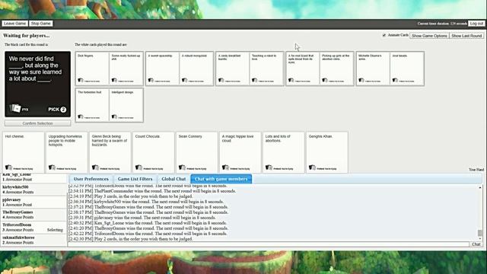This screenshot has height=274, width=487.
Task: Click the Some really... played card
Action: pos(126,68)
